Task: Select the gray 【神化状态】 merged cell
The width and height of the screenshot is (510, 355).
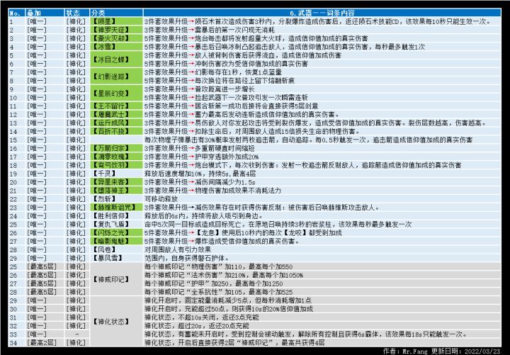Action: [x=116, y=322]
